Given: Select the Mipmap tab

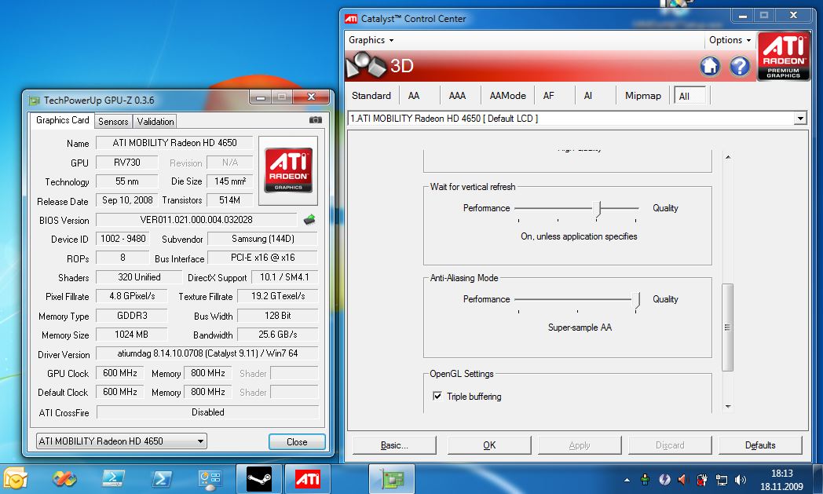Looking at the screenshot, I should (x=643, y=96).
